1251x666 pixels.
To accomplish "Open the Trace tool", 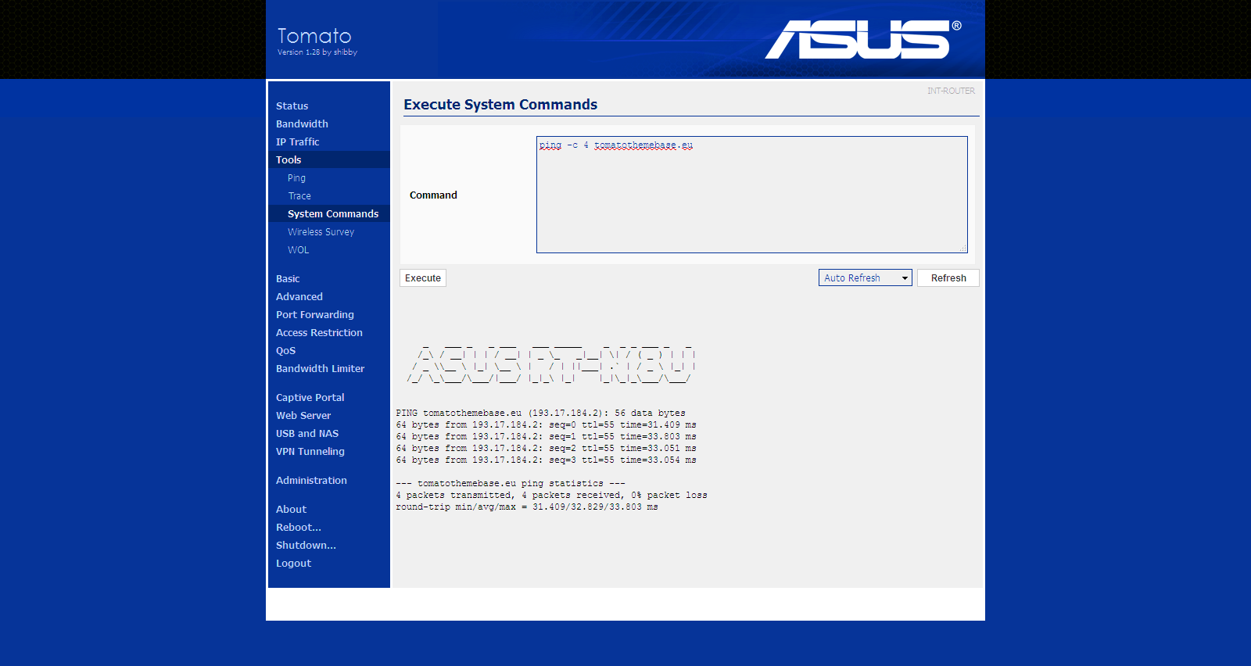I will click(299, 195).
